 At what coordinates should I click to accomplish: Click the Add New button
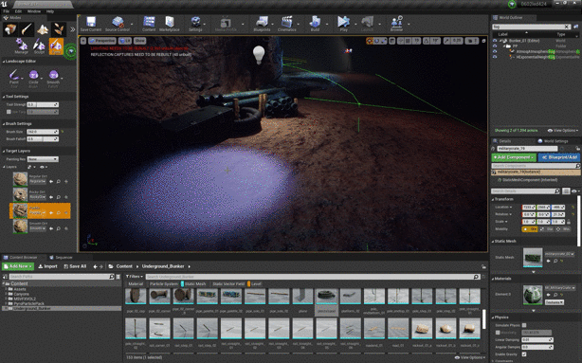coord(18,266)
